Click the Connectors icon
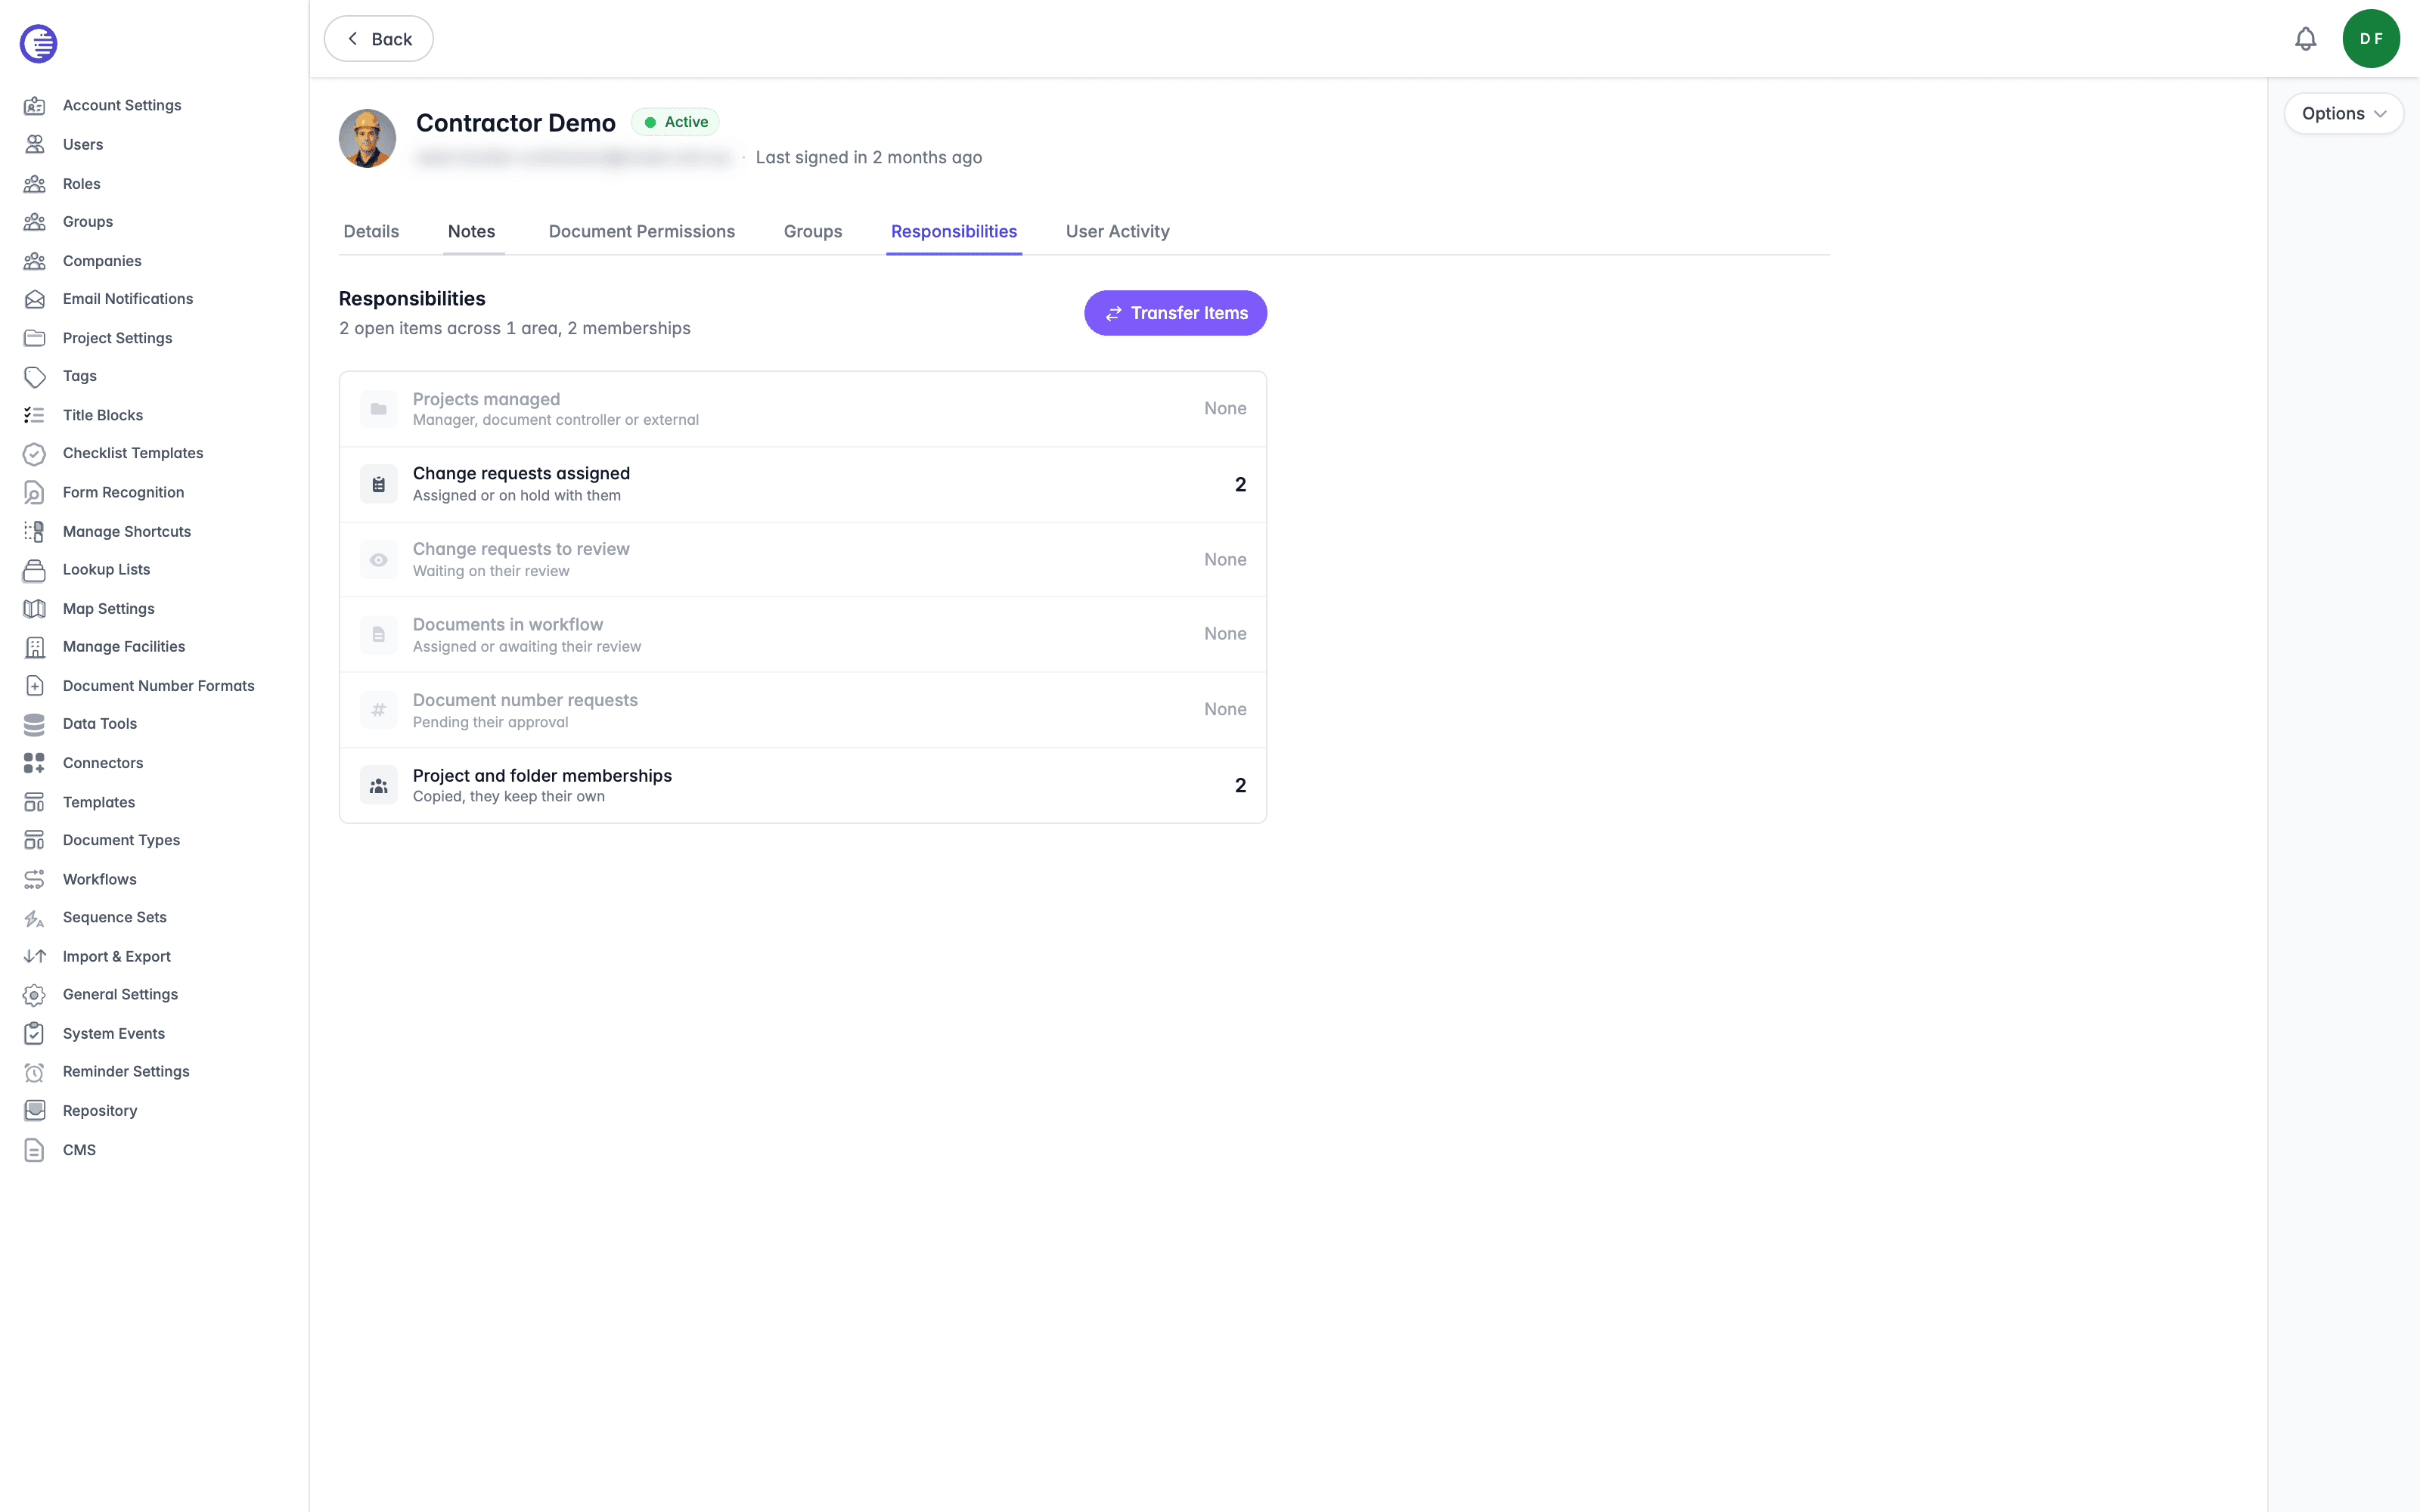This screenshot has width=2420, height=1512. [34, 763]
